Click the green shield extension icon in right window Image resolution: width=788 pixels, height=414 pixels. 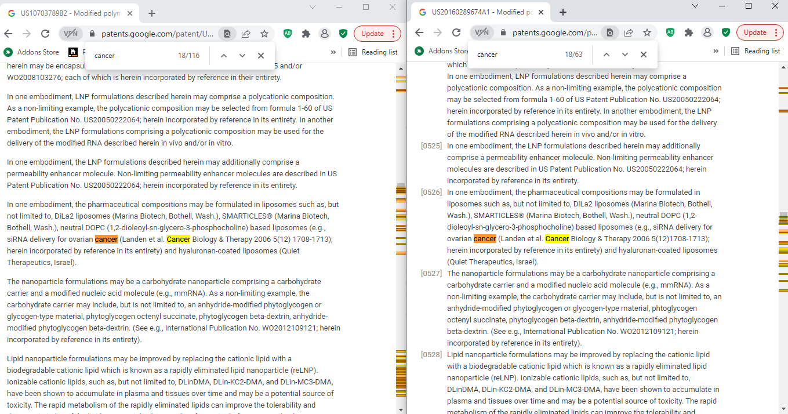point(726,32)
